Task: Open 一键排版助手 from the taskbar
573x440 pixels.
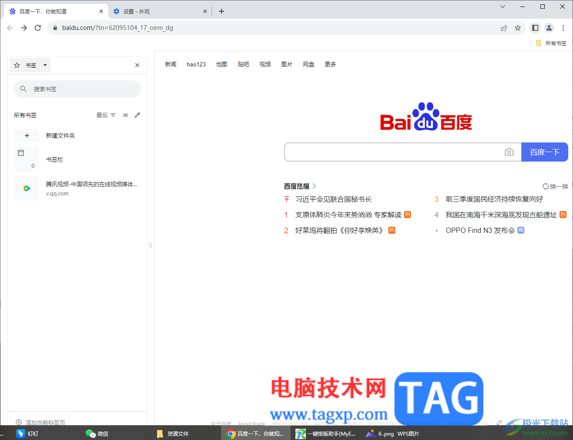Action: (326, 433)
